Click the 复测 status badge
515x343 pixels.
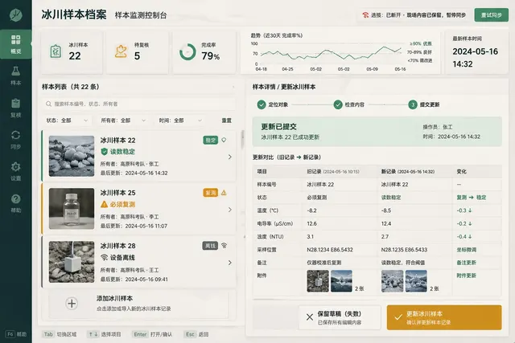211,193
